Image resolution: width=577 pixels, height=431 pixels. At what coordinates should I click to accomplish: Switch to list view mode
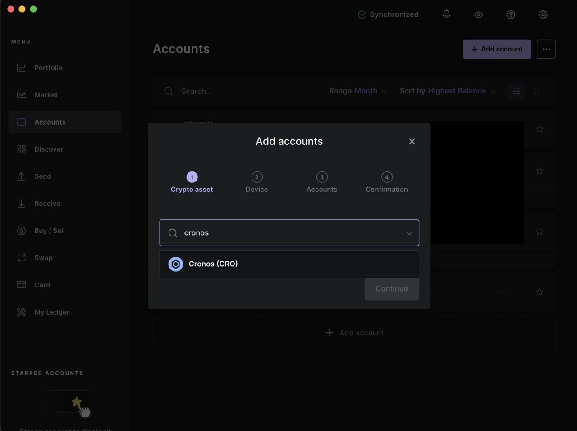[517, 91]
